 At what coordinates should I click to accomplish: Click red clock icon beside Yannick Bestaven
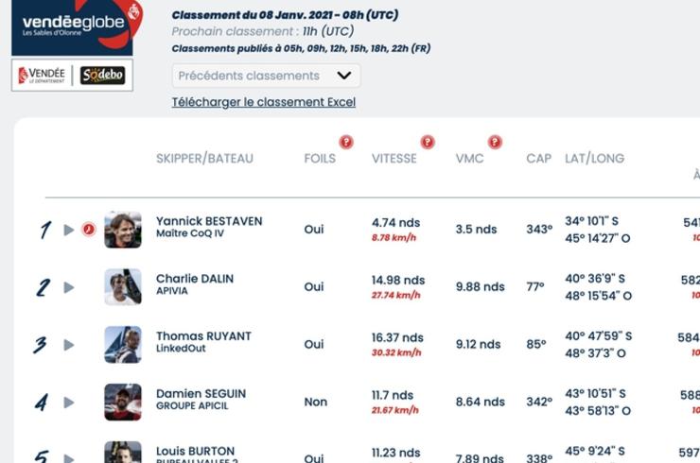click(89, 230)
